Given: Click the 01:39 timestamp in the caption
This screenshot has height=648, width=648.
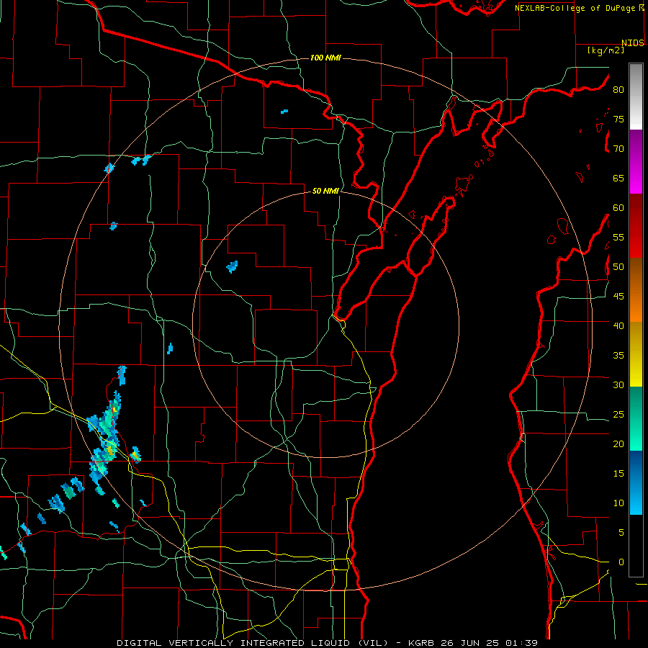Looking at the screenshot, I should 521,643.
